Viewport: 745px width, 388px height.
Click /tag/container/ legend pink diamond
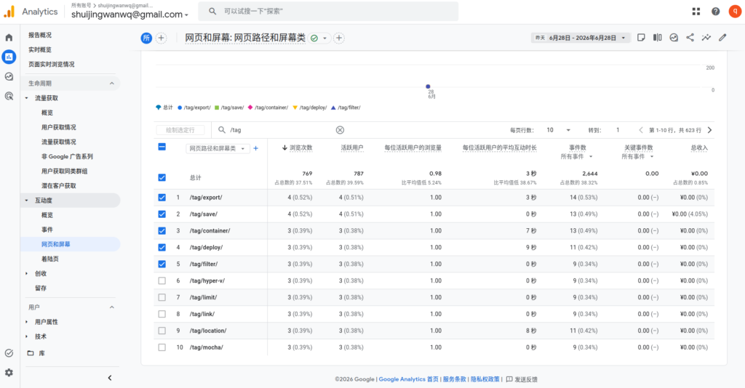tap(250, 108)
